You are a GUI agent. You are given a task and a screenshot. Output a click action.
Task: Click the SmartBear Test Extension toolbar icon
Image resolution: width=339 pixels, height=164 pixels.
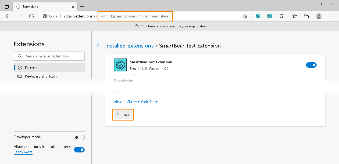(x=258, y=16)
